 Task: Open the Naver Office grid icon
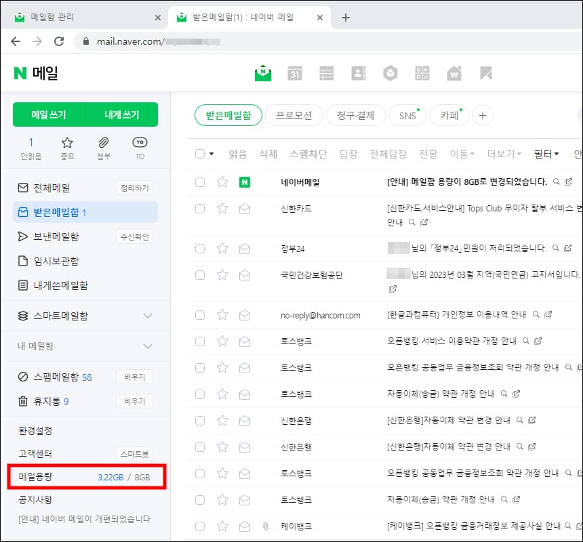422,73
